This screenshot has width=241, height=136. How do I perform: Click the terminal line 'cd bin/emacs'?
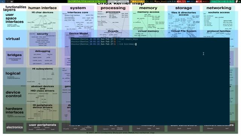point(104,44)
